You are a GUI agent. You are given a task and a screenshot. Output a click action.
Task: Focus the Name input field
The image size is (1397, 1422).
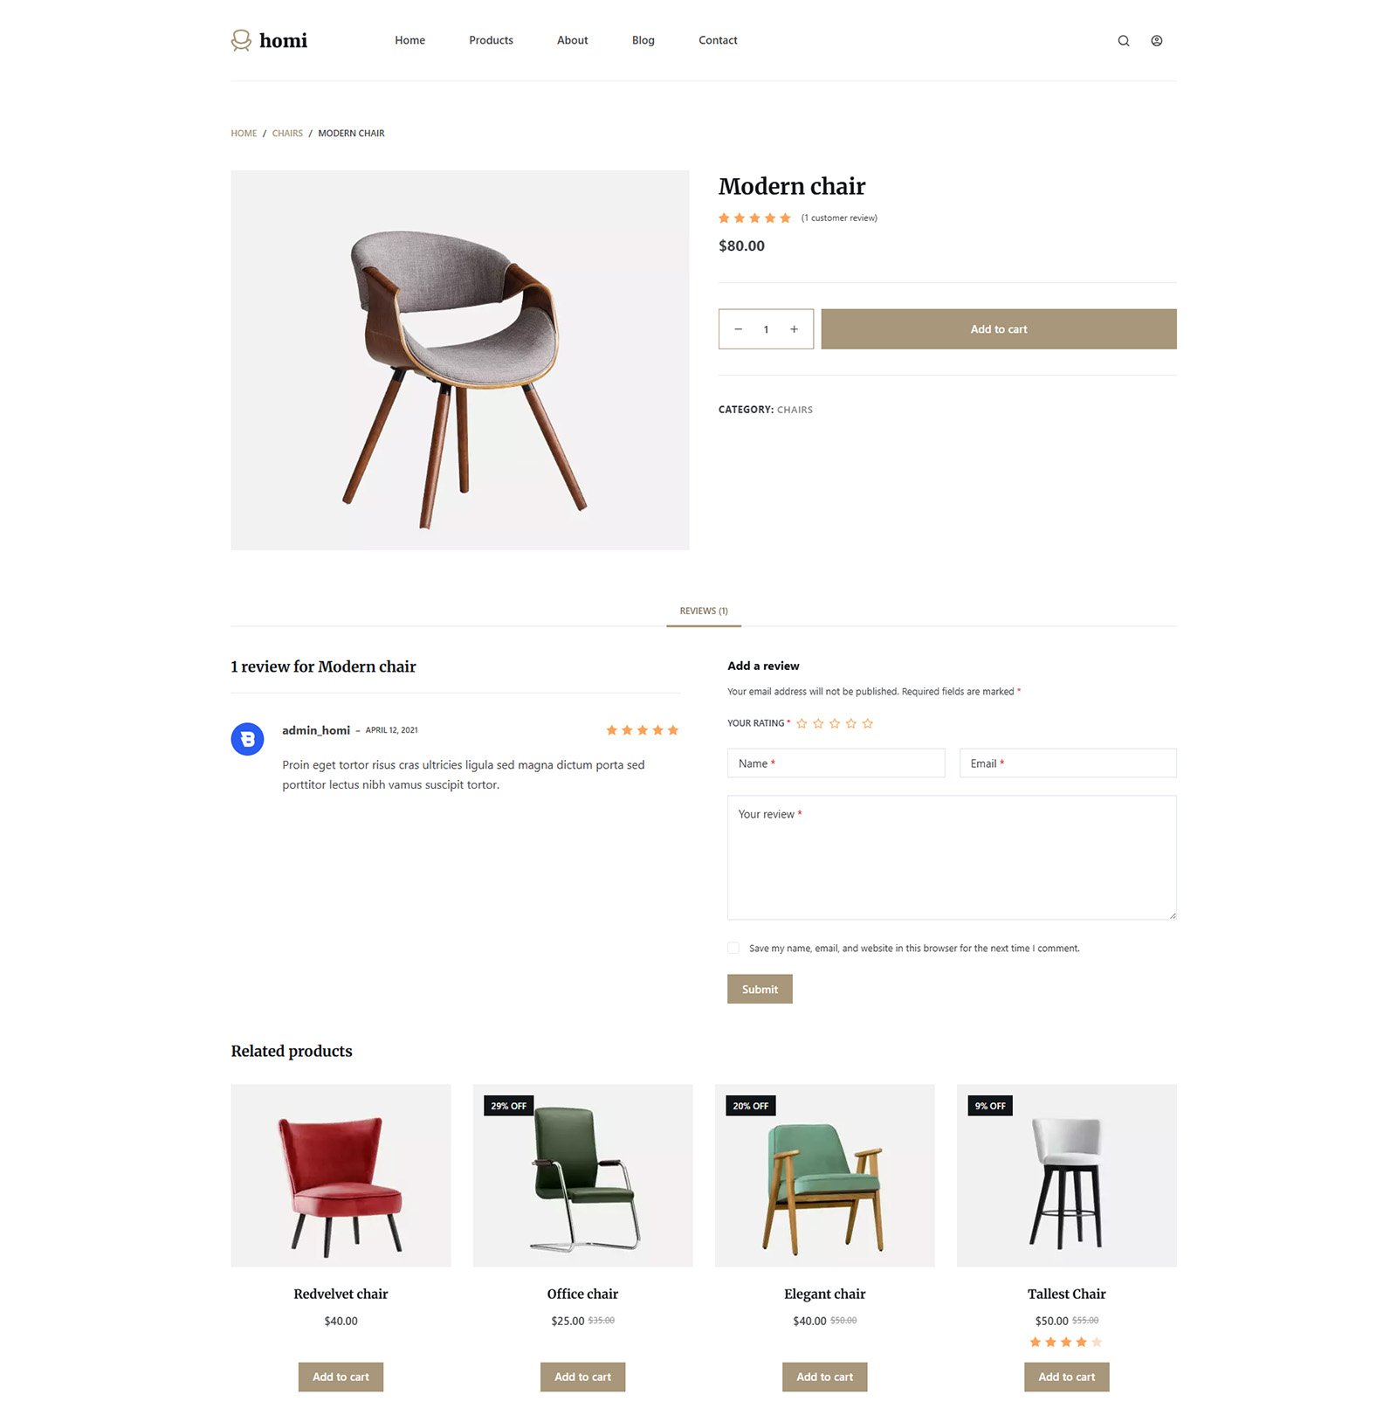coord(836,763)
